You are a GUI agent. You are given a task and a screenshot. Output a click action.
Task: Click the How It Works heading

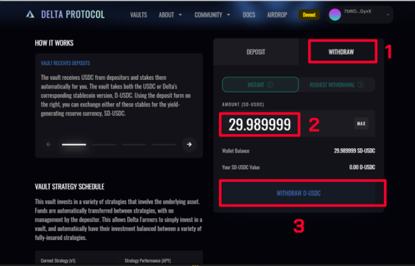54,43
